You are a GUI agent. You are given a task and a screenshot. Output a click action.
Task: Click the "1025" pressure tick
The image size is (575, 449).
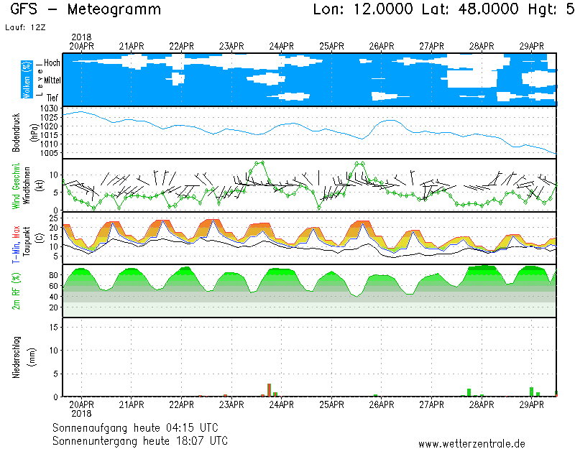tap(49, 117)
